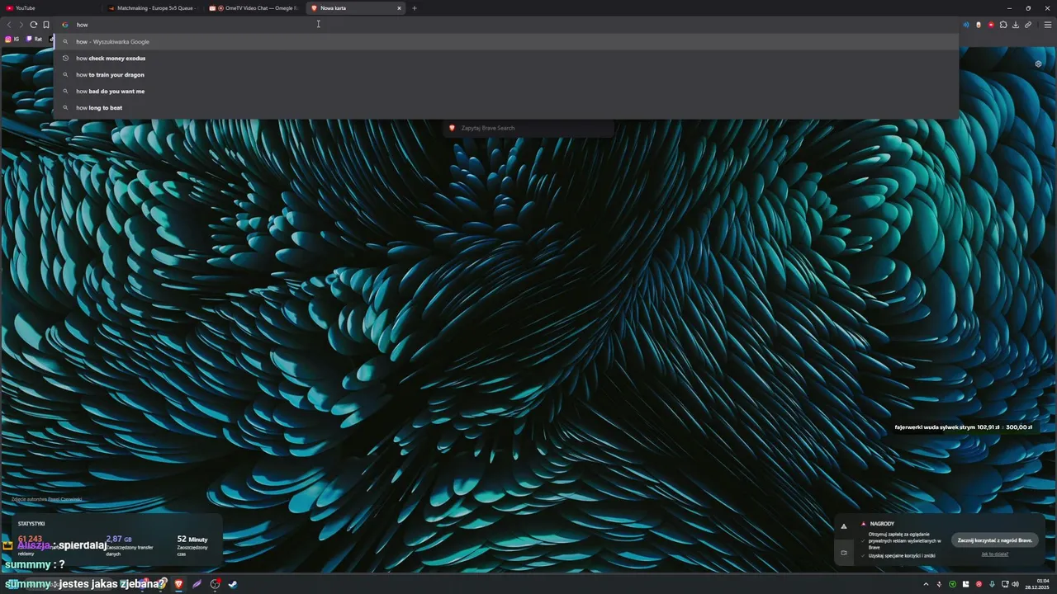
Task: Click the camera icon beside the NAGRODY card
Action: click(x=844, y=553)
